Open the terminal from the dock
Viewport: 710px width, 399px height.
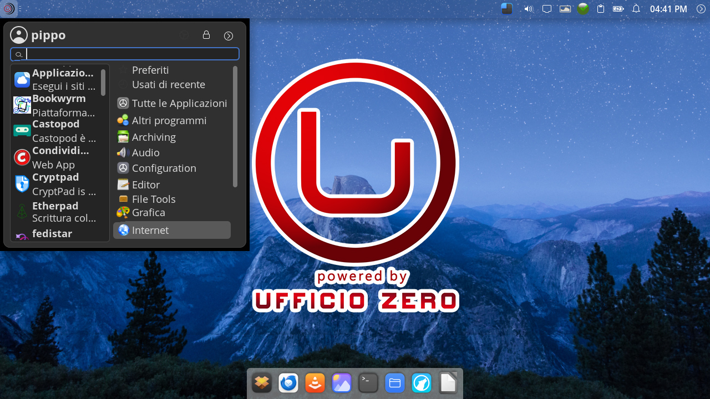coord(368,383)
